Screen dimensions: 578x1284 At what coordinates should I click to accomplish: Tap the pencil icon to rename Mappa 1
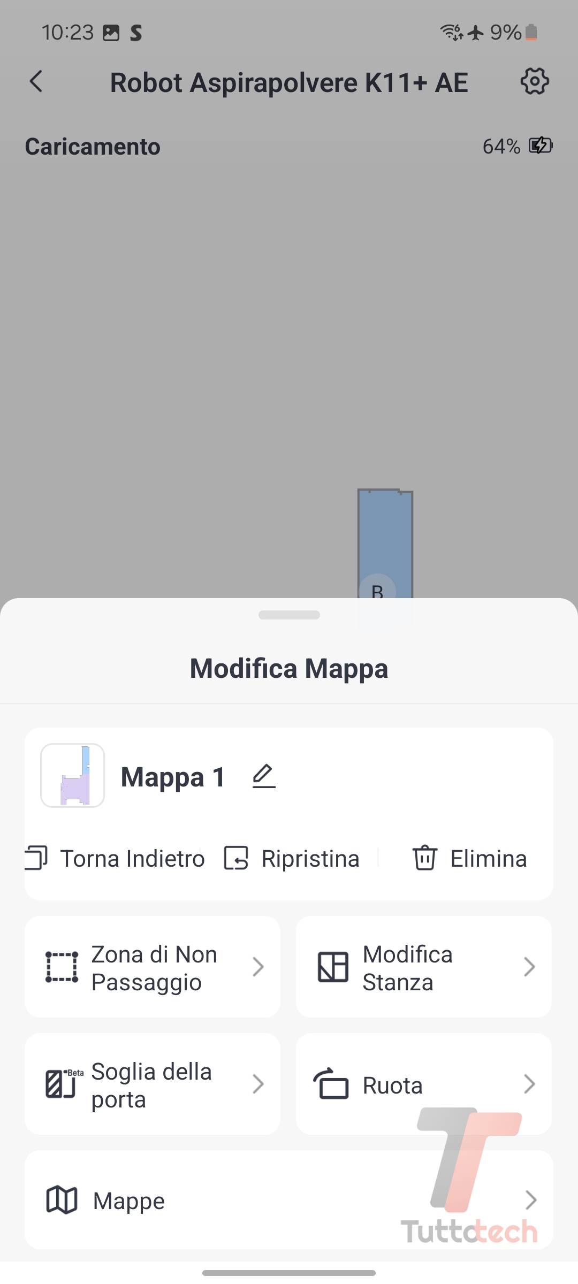[x=264, y=776]
